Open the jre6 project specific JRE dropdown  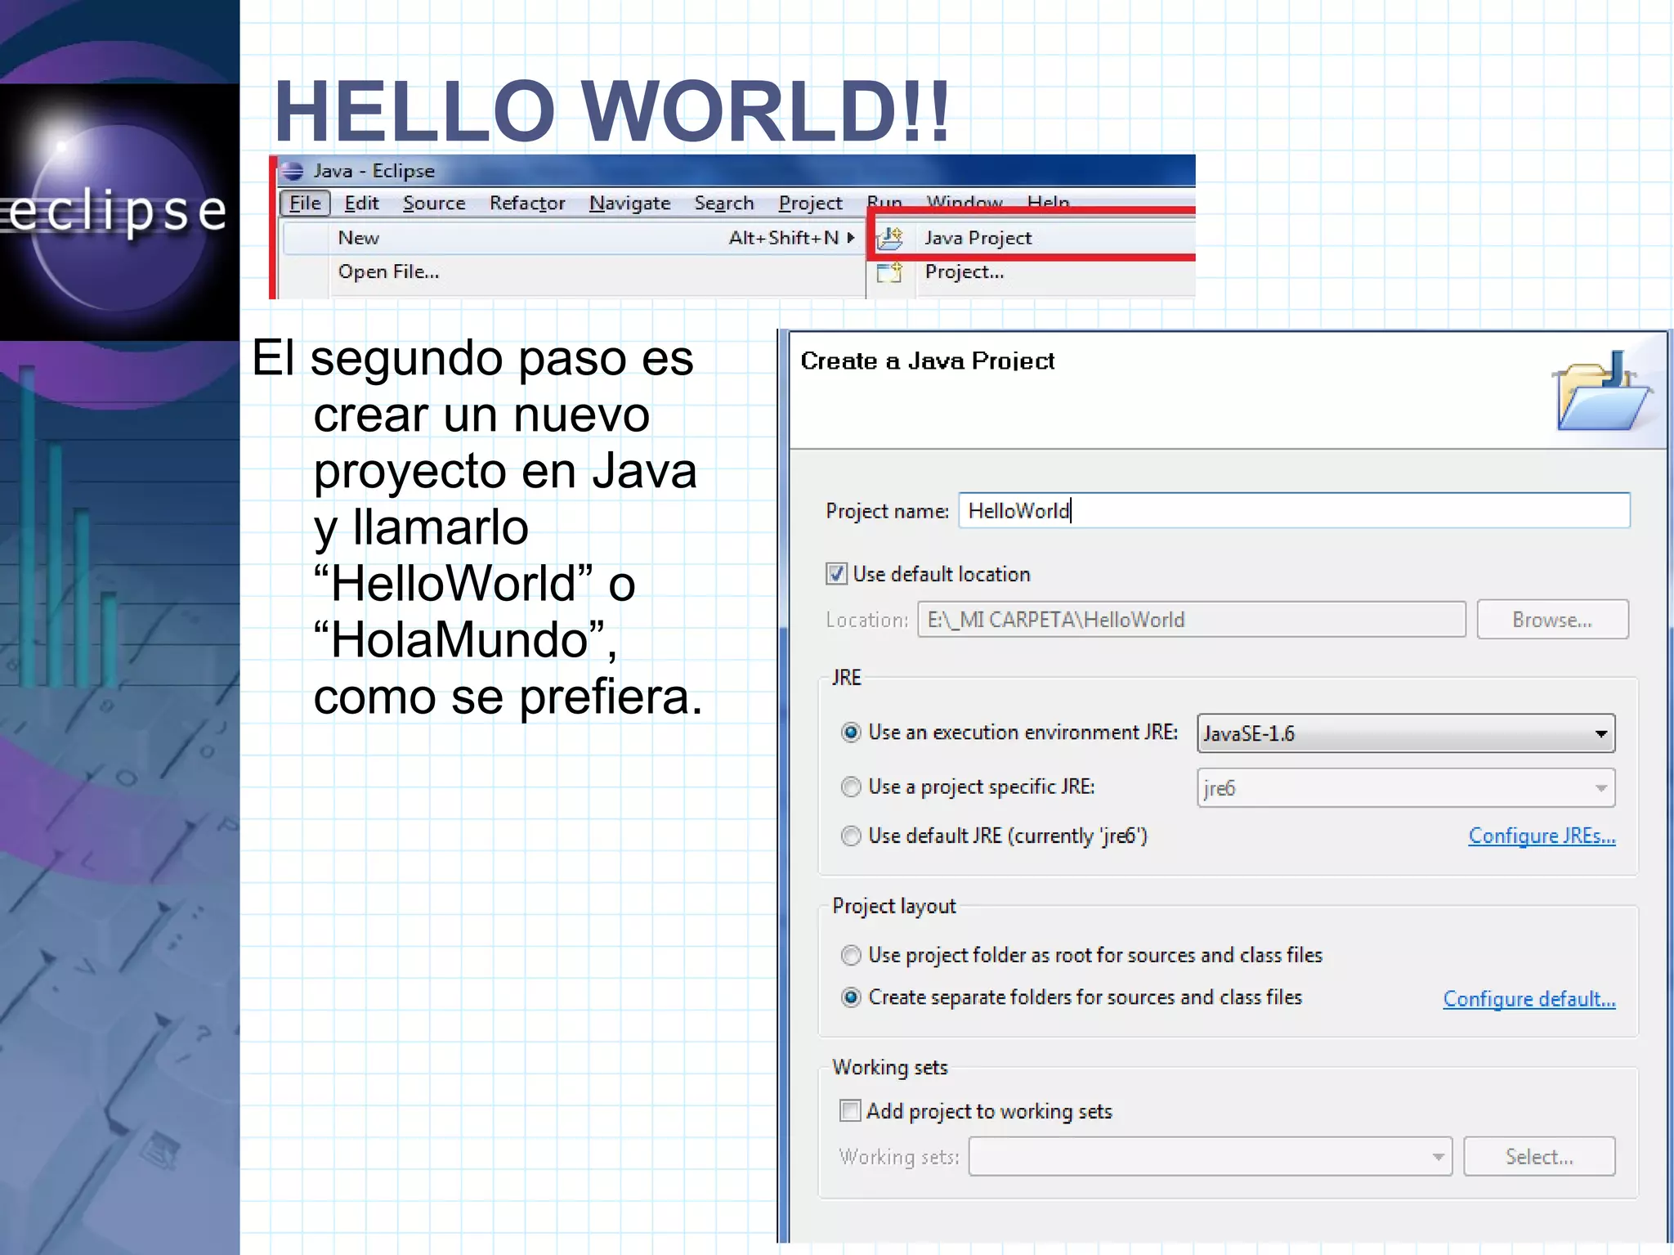[x=1406, y=788]
